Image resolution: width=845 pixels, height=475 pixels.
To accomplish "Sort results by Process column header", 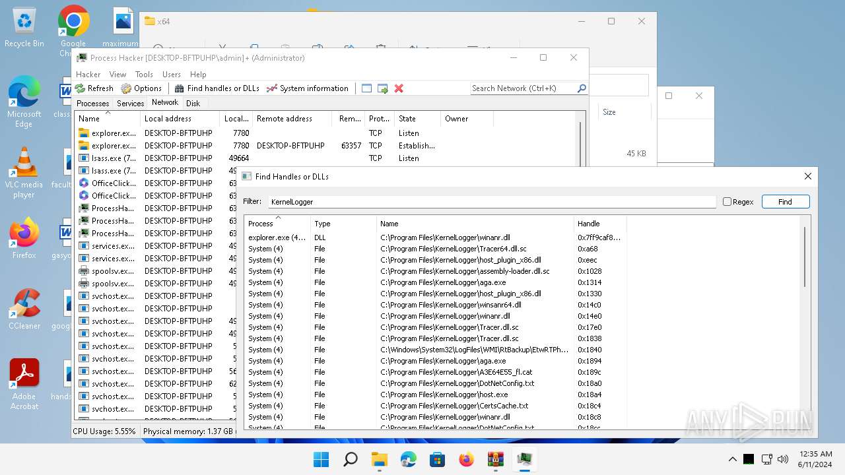I will tap(277, 224).
